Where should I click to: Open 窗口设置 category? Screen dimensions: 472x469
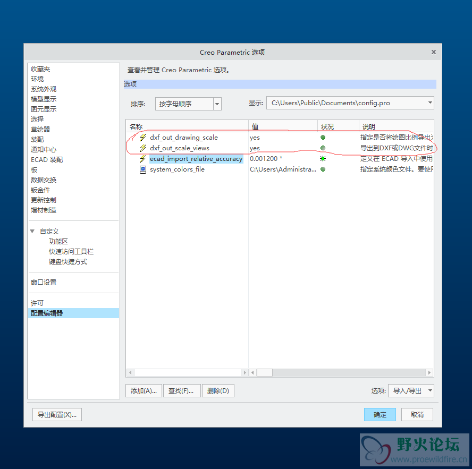point(44,282)
